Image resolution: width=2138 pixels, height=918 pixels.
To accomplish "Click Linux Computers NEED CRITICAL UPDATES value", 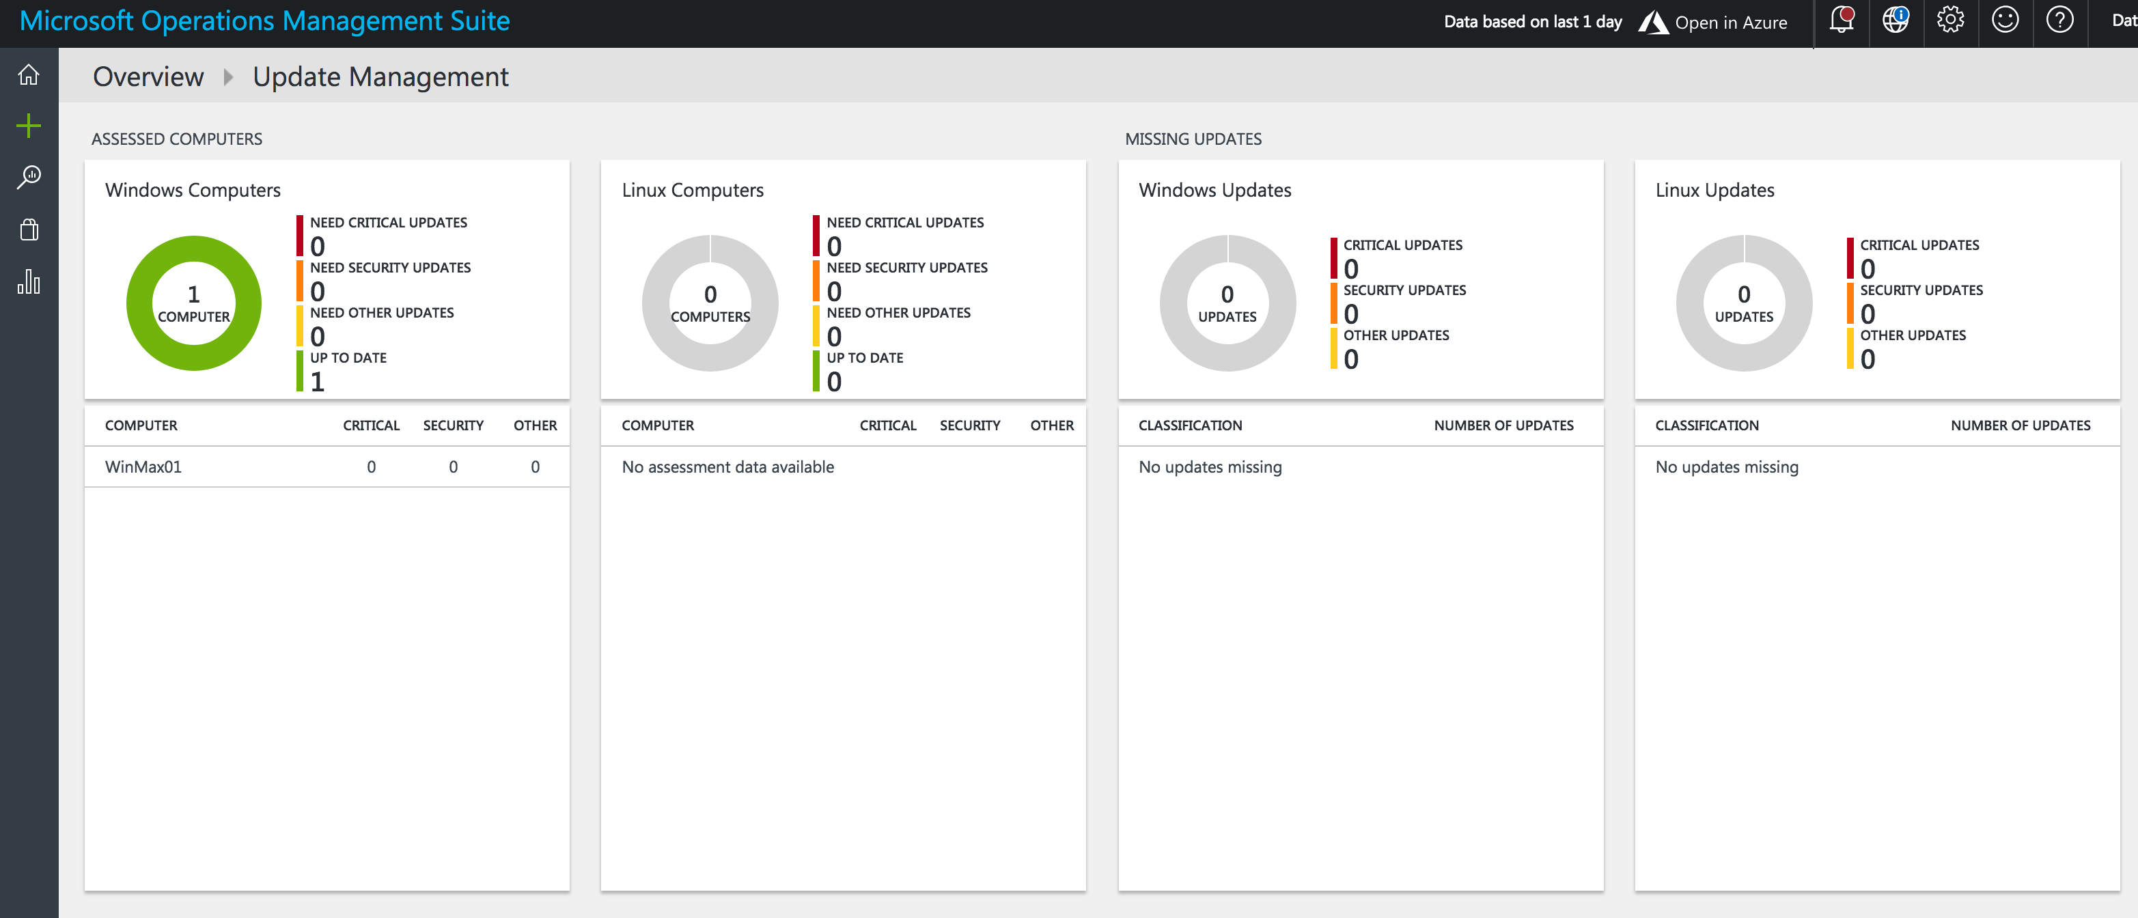I will [834, 247].
